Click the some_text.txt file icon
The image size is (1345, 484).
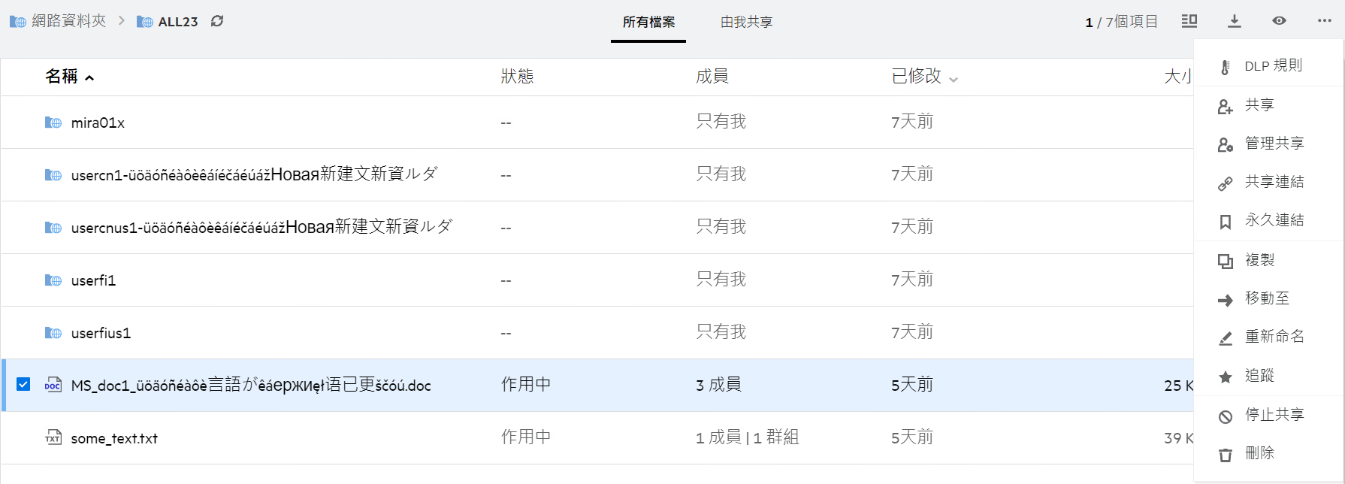[53, 437]
